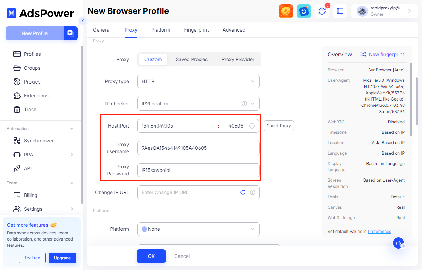Image resolution: width=422 pixels, height=270 pixels.
Task: Click the Upgrade button
Action: pyautogui.click(x=62, y=258)
